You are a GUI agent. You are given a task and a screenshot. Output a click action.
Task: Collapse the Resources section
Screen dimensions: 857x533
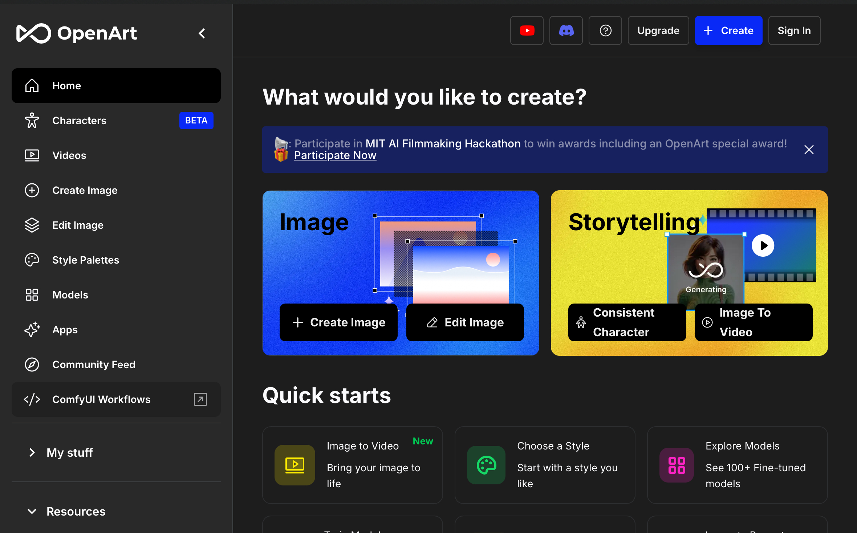click(x=116, y=511)
